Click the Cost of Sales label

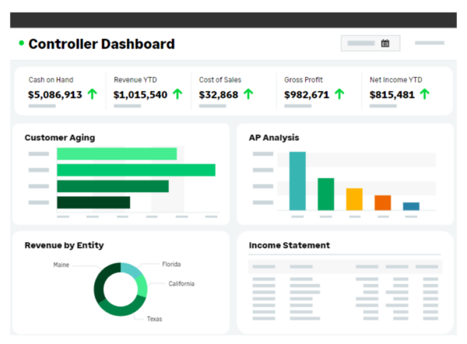click(220, 80)
